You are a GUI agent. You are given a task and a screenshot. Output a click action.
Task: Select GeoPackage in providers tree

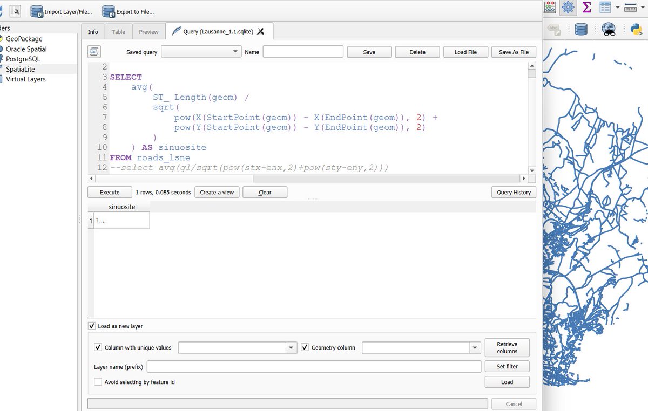pyautogui.click(x=24, y=39)
